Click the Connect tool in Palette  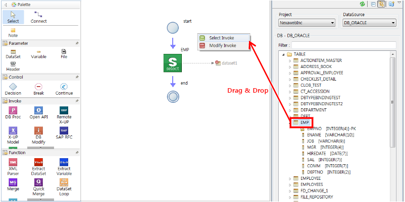[x=38, y=16]
